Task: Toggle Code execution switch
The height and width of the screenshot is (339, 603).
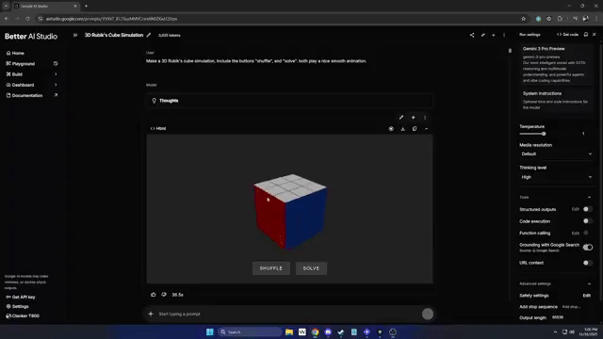Action: [x=587, y=221]
